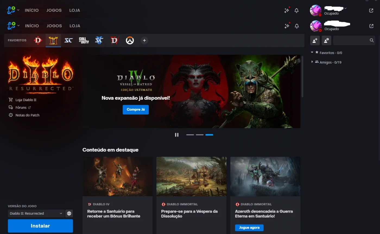Open the Overwatch favorite icon
Screen dimensions: 380x234
coord(130,40)
